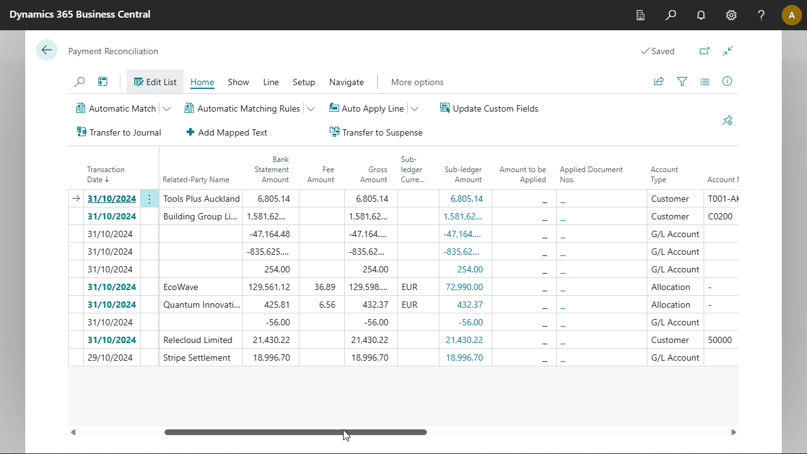Screen dimensions: 807x454
Task: Open the settings gear
Action: 731,15
